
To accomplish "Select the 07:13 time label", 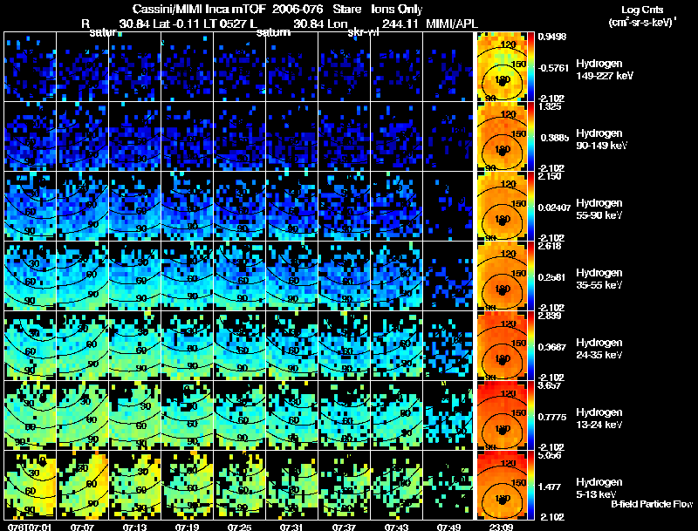I will coord(135,527).
